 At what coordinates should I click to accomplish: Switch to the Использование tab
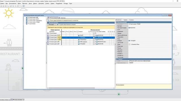53,18
